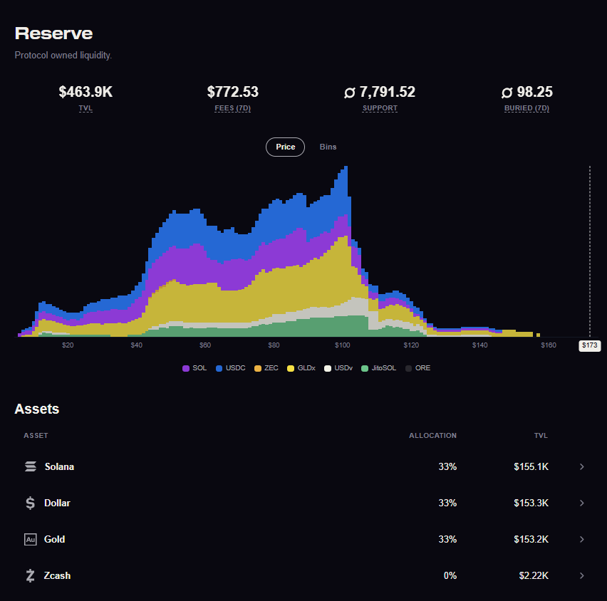Click the ORE symbol beside 98.25
The height and width of the screenshot is (601, 607).
pos(507,93)
